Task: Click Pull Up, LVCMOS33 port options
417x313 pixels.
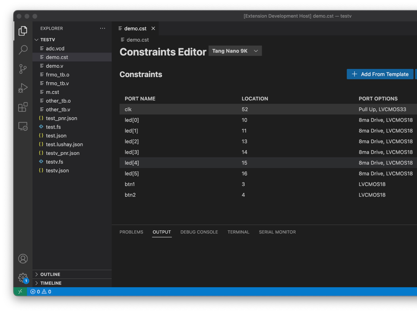Action: 382,109
